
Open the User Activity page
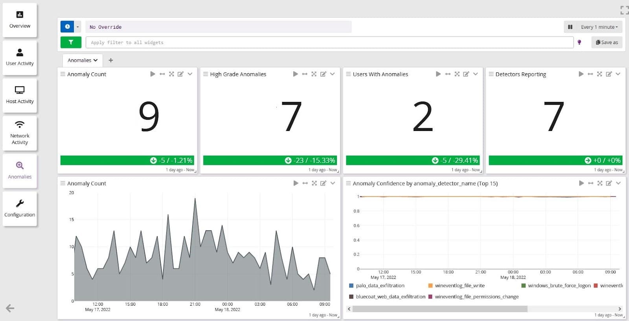[x=20, y=57]
